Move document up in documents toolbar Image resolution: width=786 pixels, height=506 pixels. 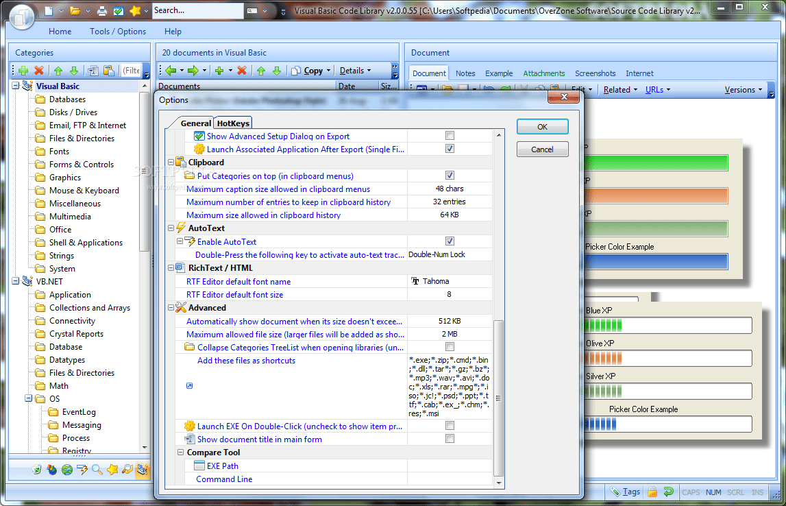(x=261, y=71)
